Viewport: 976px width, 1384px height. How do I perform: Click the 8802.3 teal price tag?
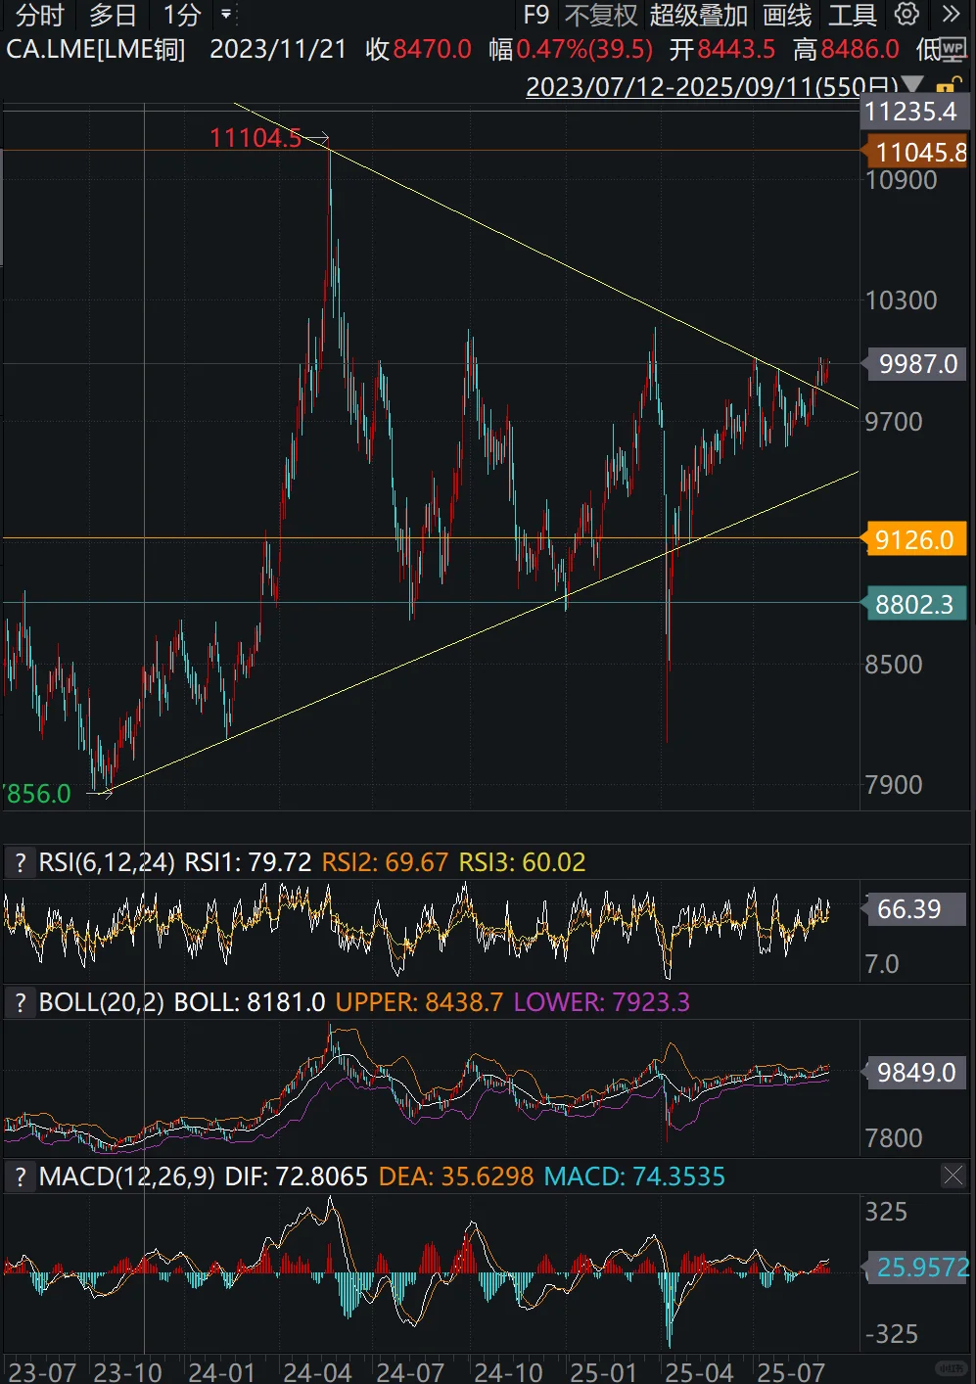point(913,604)
